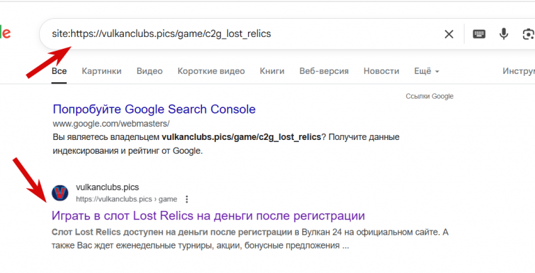Expand the Ещё dropdown menu

(426, 71)
